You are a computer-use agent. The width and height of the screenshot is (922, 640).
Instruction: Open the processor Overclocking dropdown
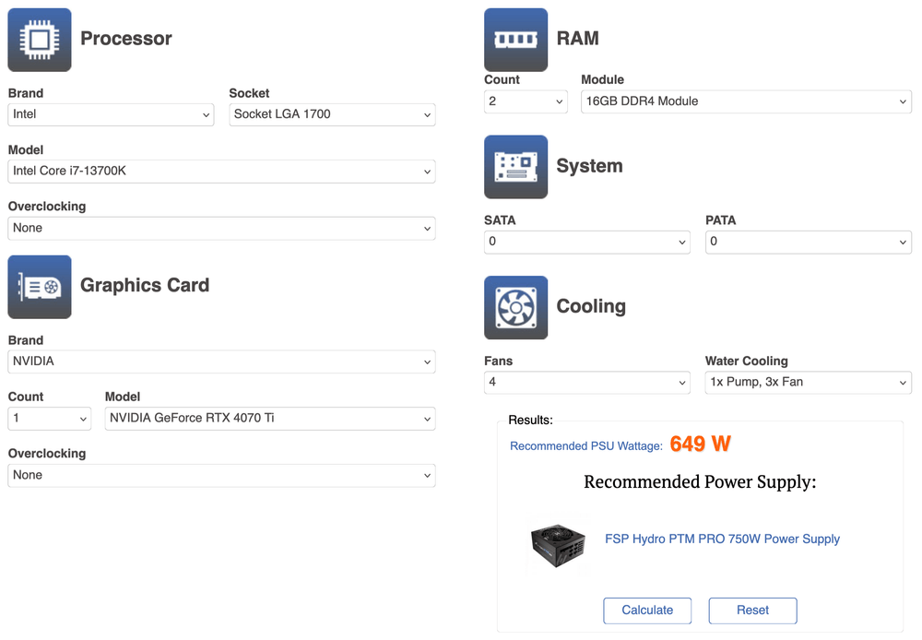[221, 228]
